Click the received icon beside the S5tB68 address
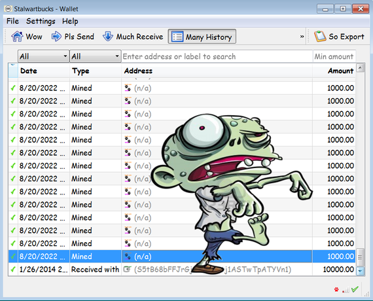The image size is (373, 301). click(128, 269)
